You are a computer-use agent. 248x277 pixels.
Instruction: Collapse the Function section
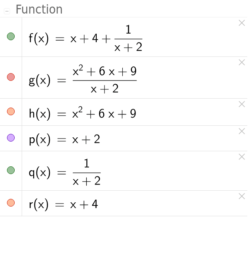pos(7,11)
